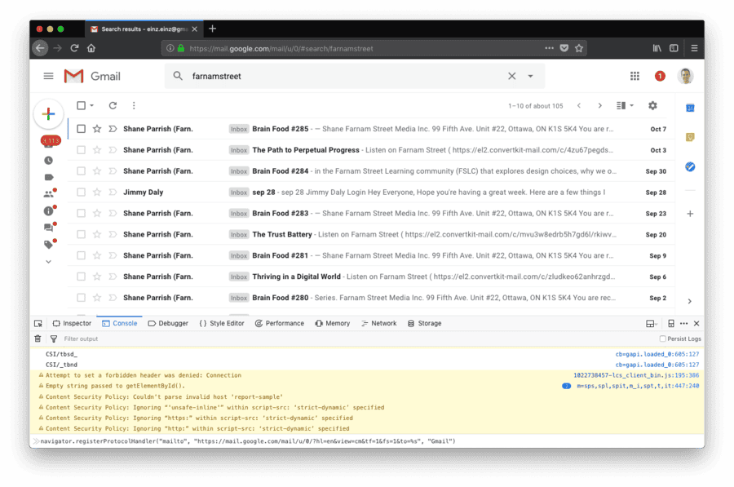This screenshot has height=487, width=734.
Task: Click the Gmail Compose plus button
Action: (48, 114)
